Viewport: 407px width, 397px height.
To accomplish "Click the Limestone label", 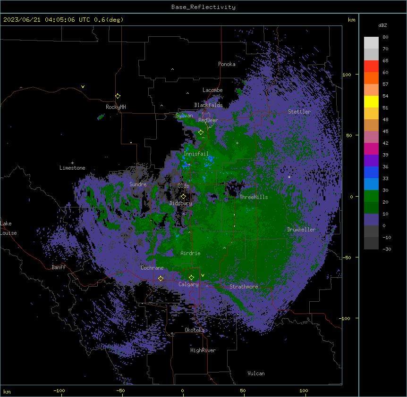I will 72,168.
